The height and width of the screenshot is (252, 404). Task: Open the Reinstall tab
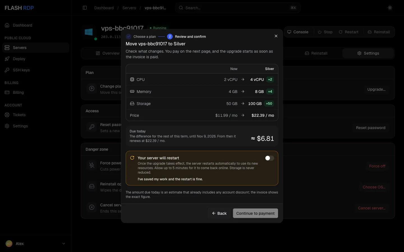tap(316, 53)
